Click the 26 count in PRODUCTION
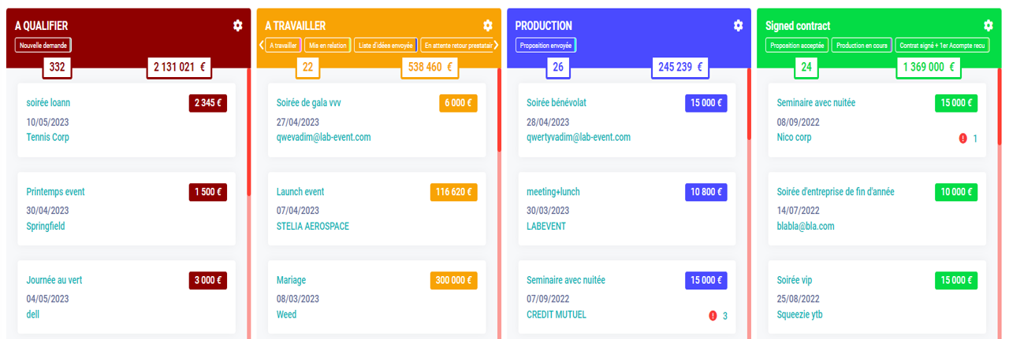 coord(558,68)
